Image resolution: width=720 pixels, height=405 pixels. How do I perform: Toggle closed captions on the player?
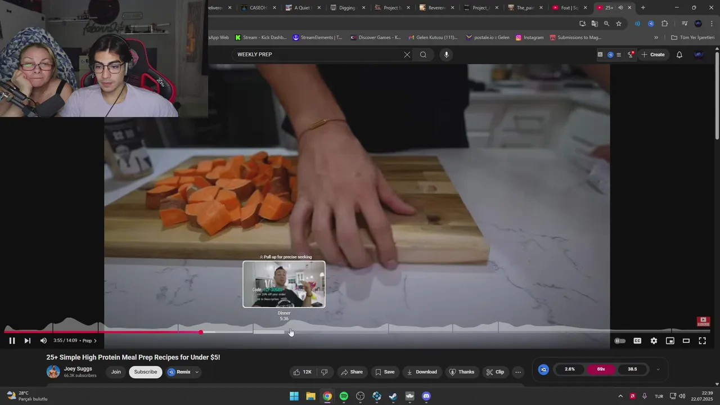point(637,341)
